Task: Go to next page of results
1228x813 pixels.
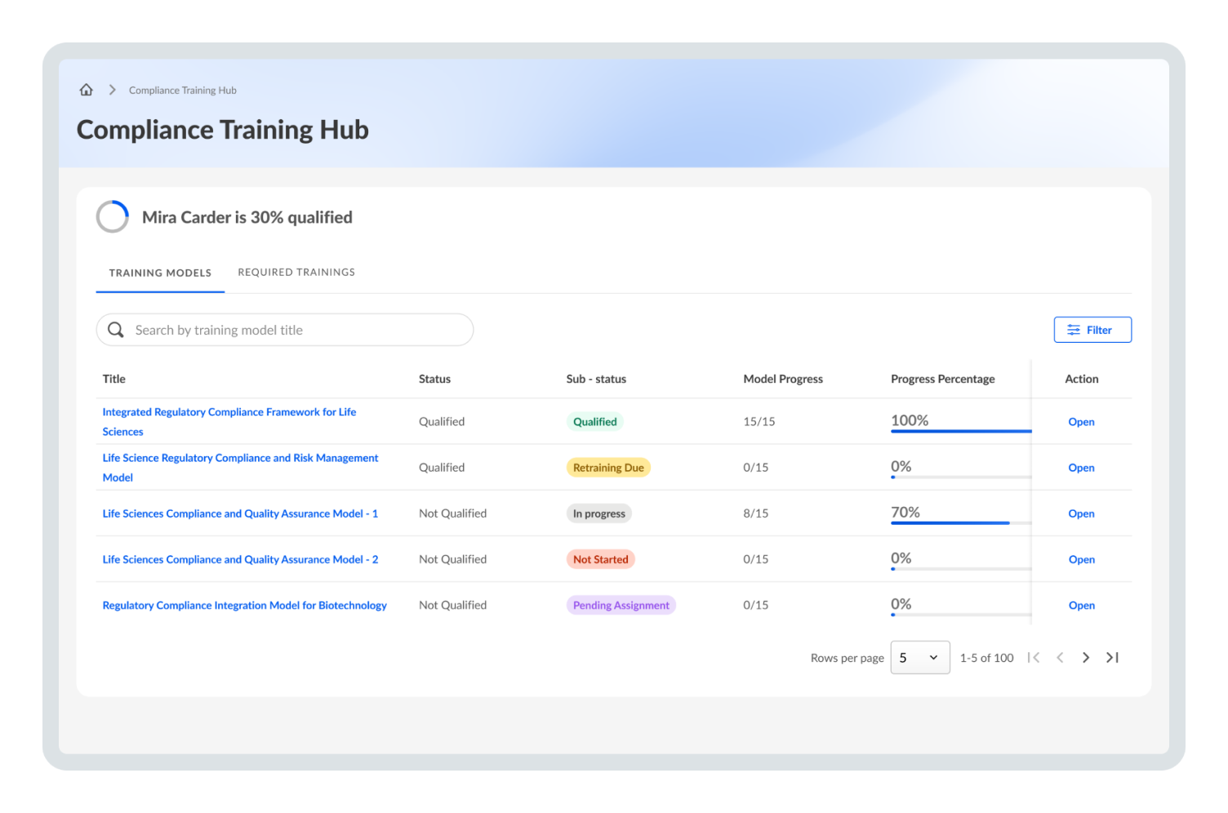Action: (1086, 658)
